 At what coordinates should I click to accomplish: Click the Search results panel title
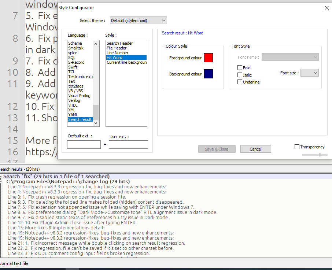point(20,169)
